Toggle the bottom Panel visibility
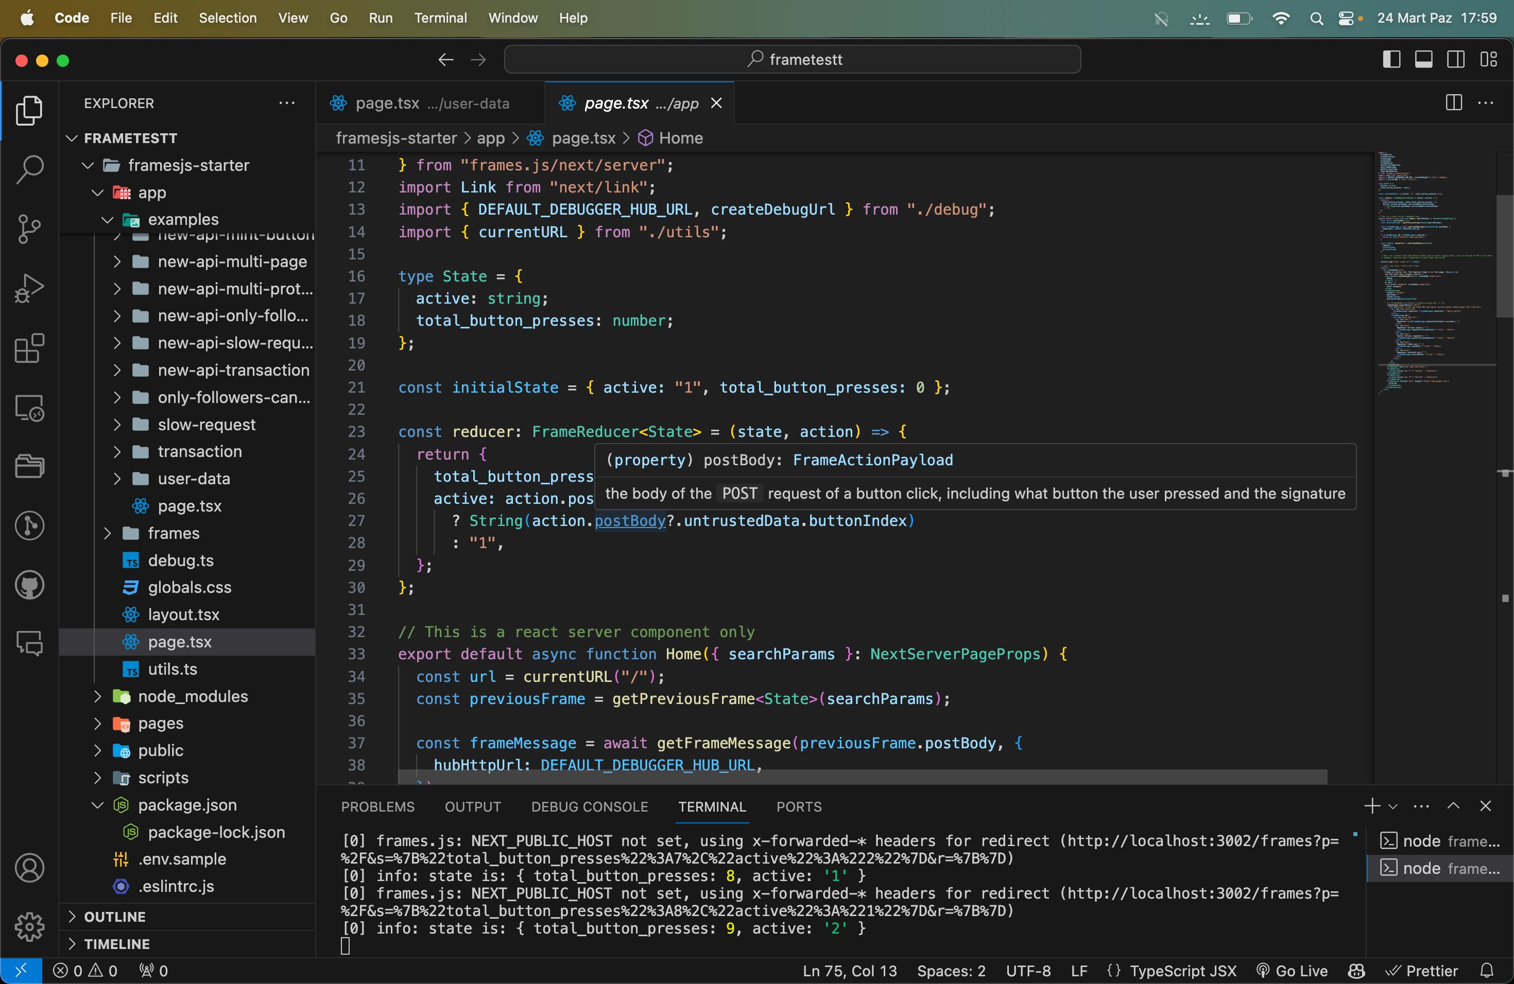Screen dimensions: 1514x984 point(1424,60)
